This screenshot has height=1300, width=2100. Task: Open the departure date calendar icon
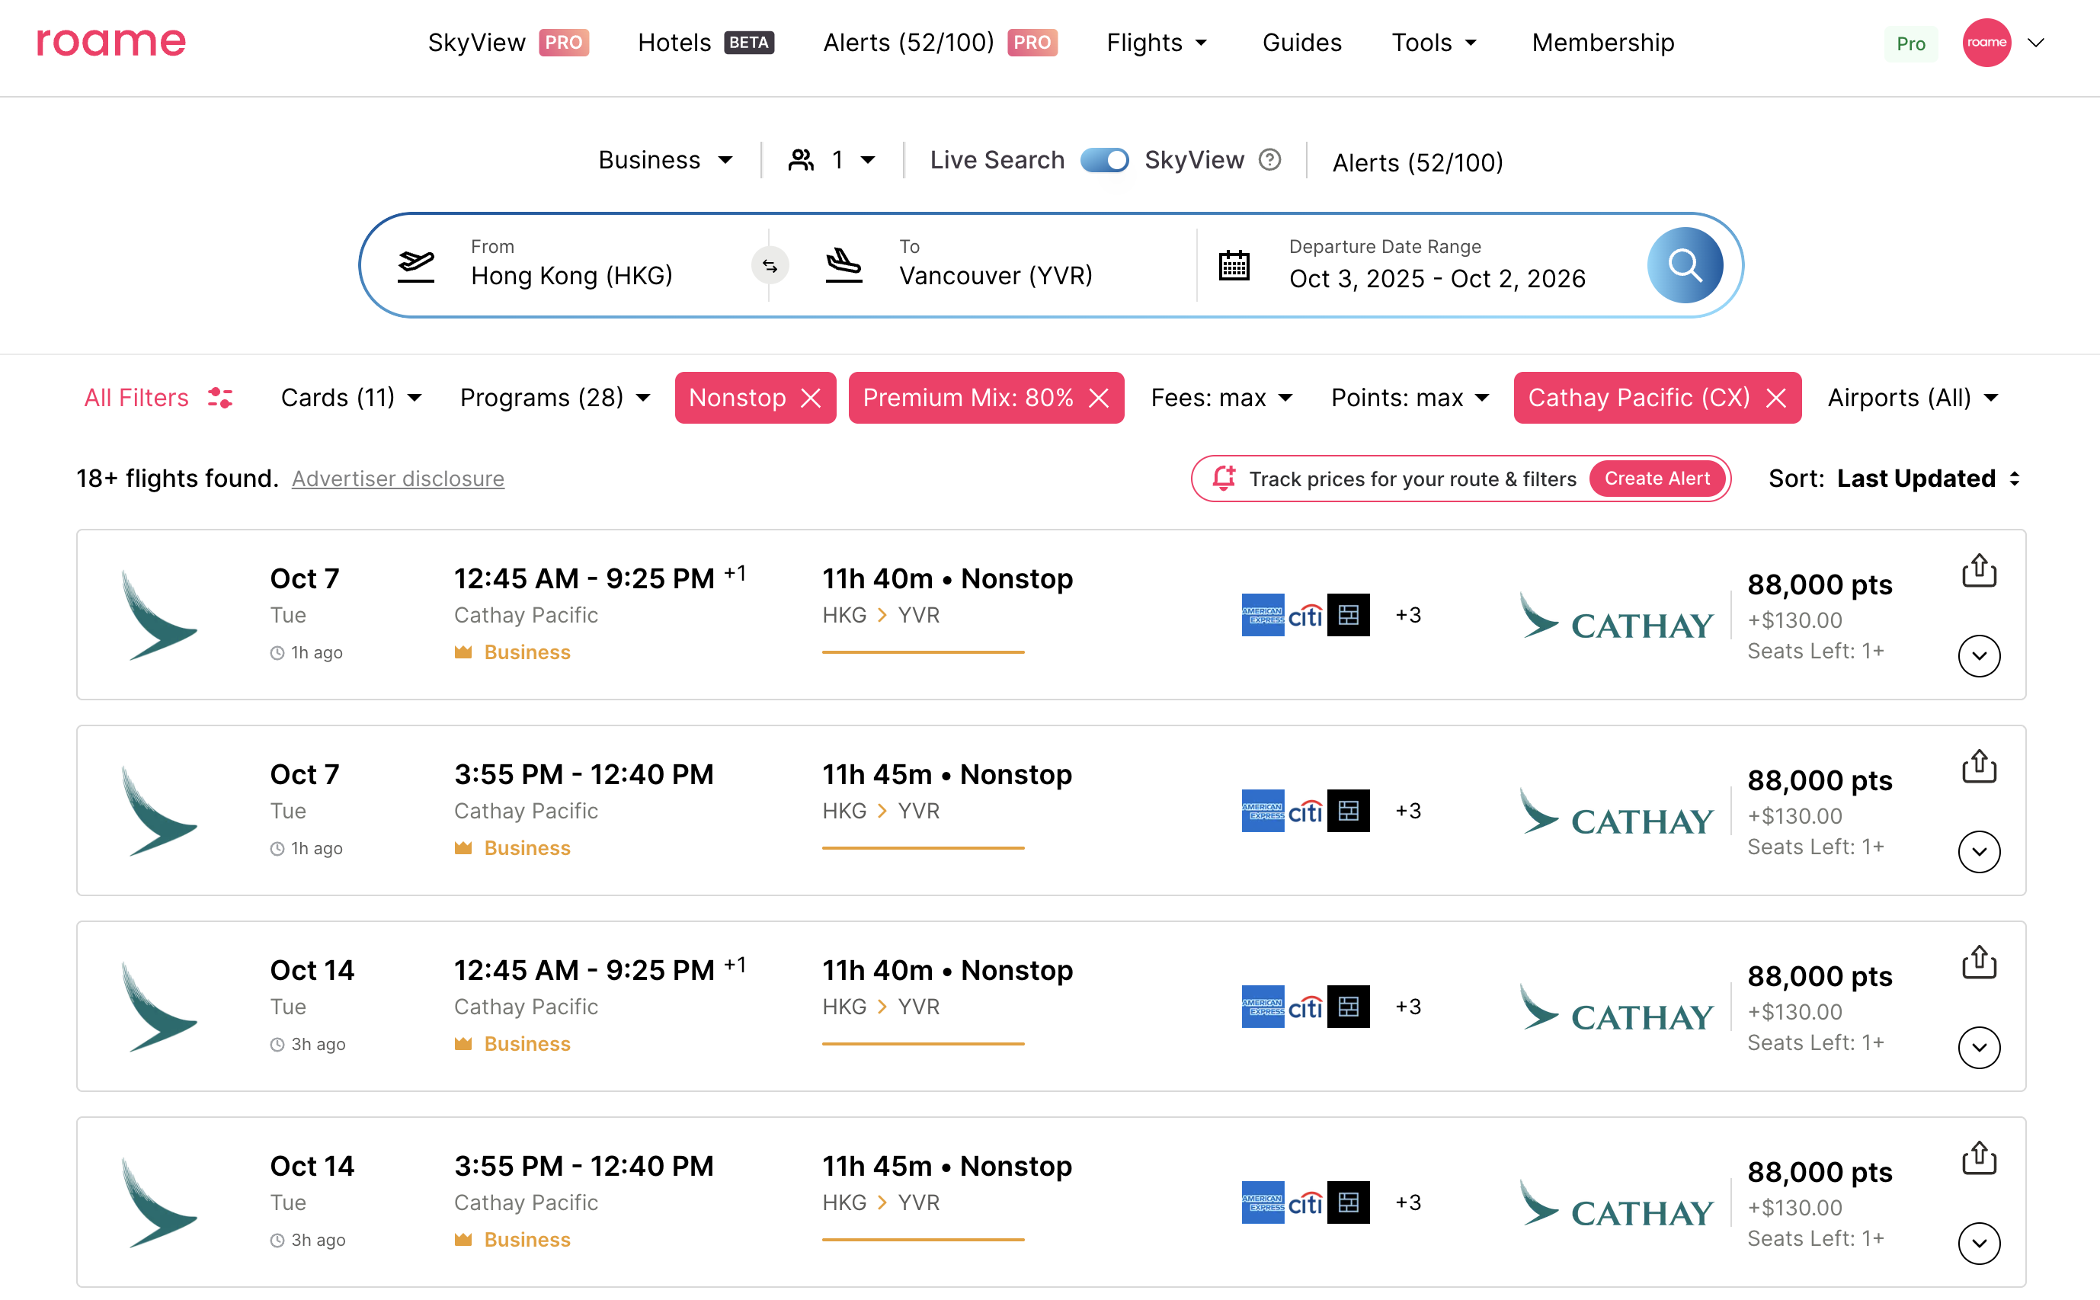1234,266
